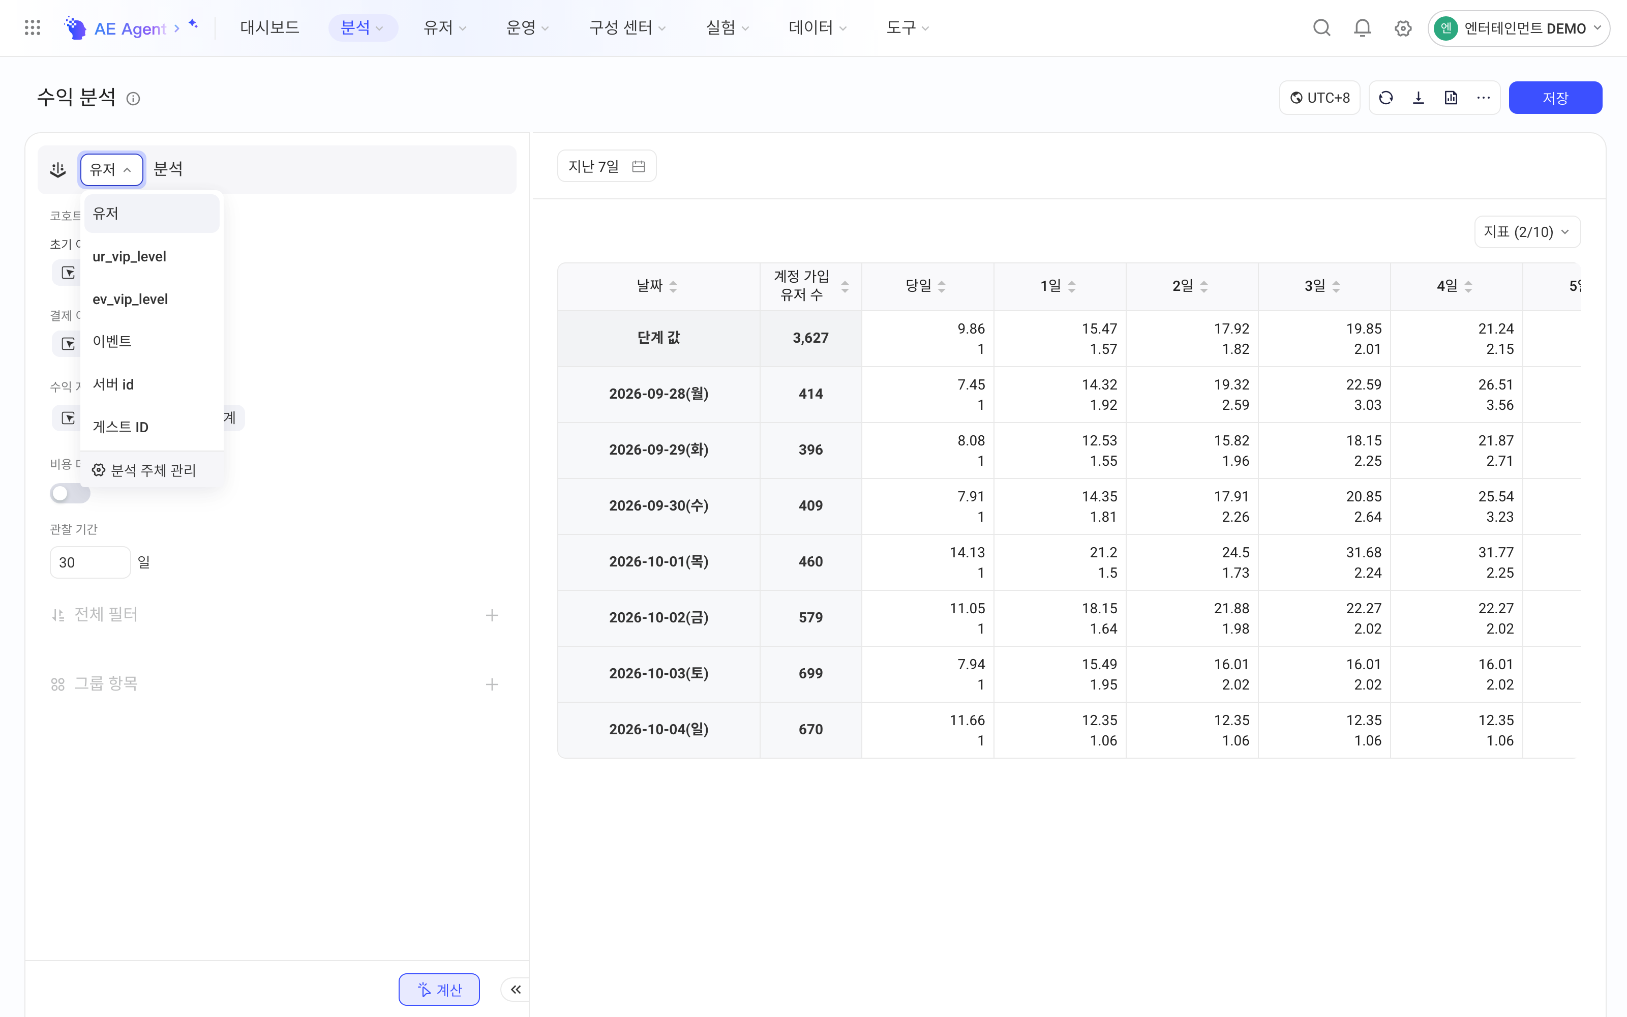Expand the 분석 navigation menu
The height and width of the screenshot is (1017, 1627).
(x=363, y=27)
